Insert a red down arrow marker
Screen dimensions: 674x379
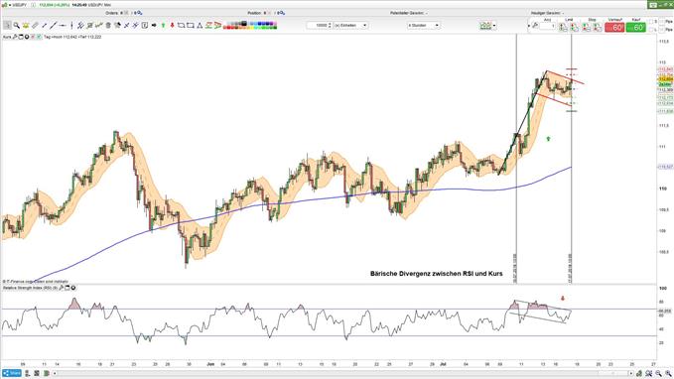click(173, 26)
